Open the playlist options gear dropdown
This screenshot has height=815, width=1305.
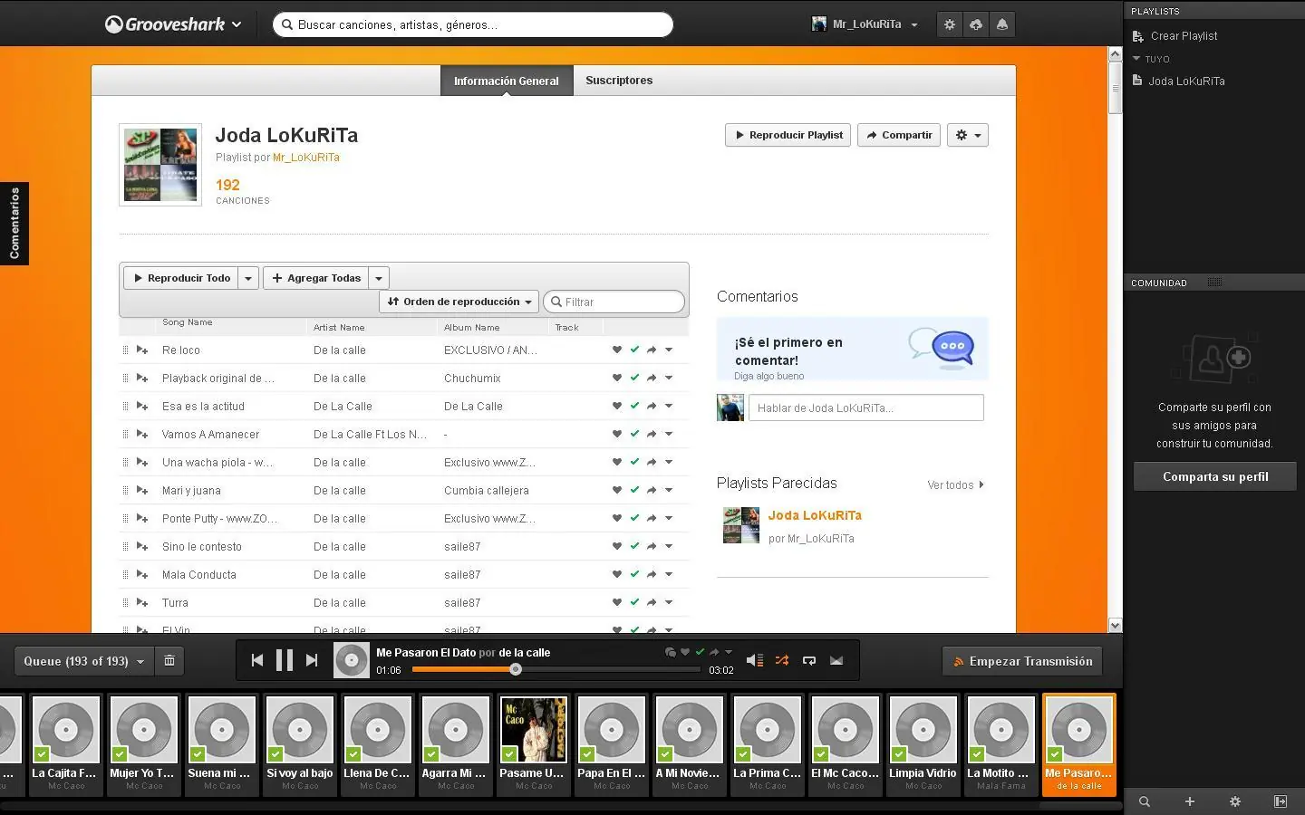tap(968, 135)
